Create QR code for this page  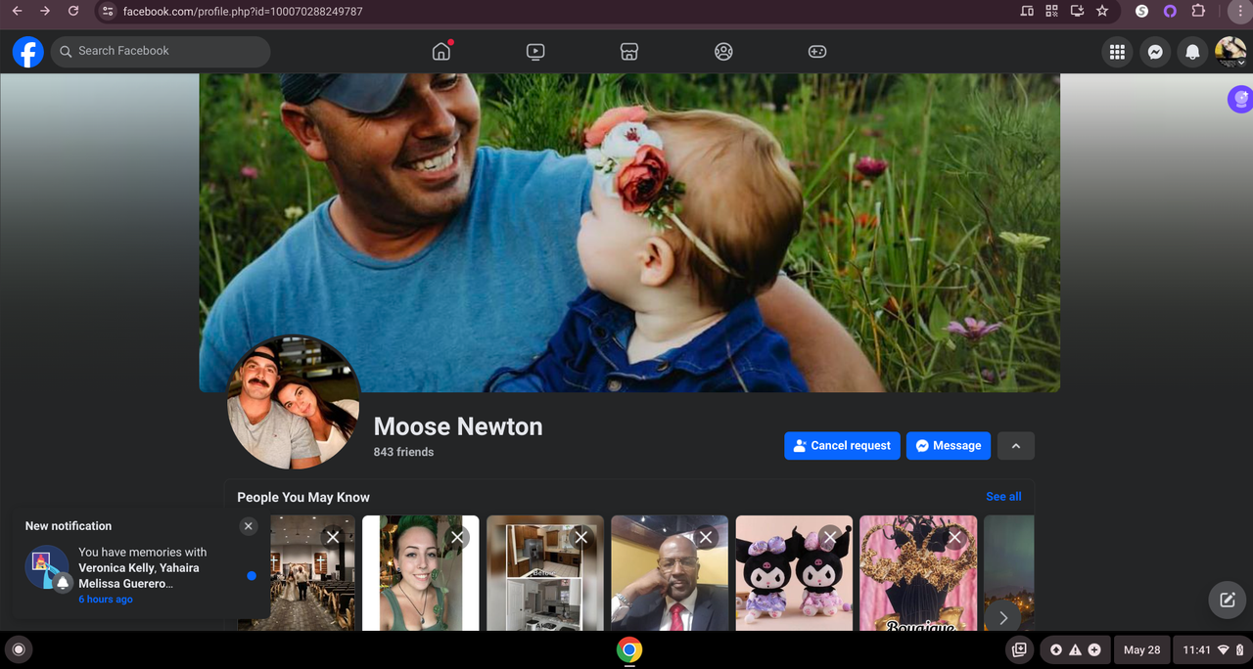1052,12
